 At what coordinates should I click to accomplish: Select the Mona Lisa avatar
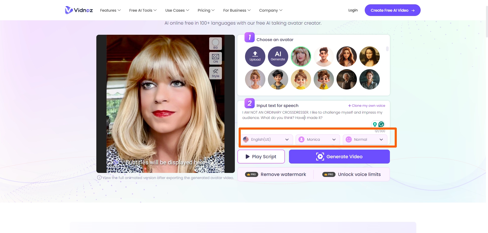[369, 56]
